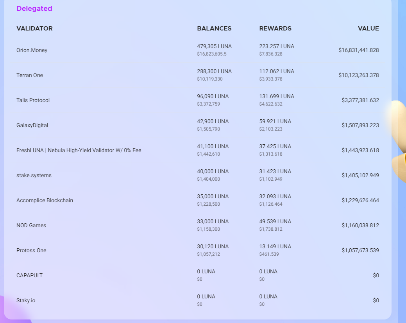Click the $1,507,893.223 value
This screenshot has width=406, height=323.
click(x=360, y=126)
